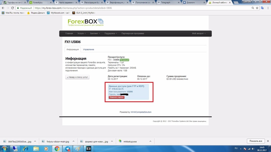The height and width of the screenshot is (152, 271).
Task: Click username value U5806 in access data
Action: 130,92
